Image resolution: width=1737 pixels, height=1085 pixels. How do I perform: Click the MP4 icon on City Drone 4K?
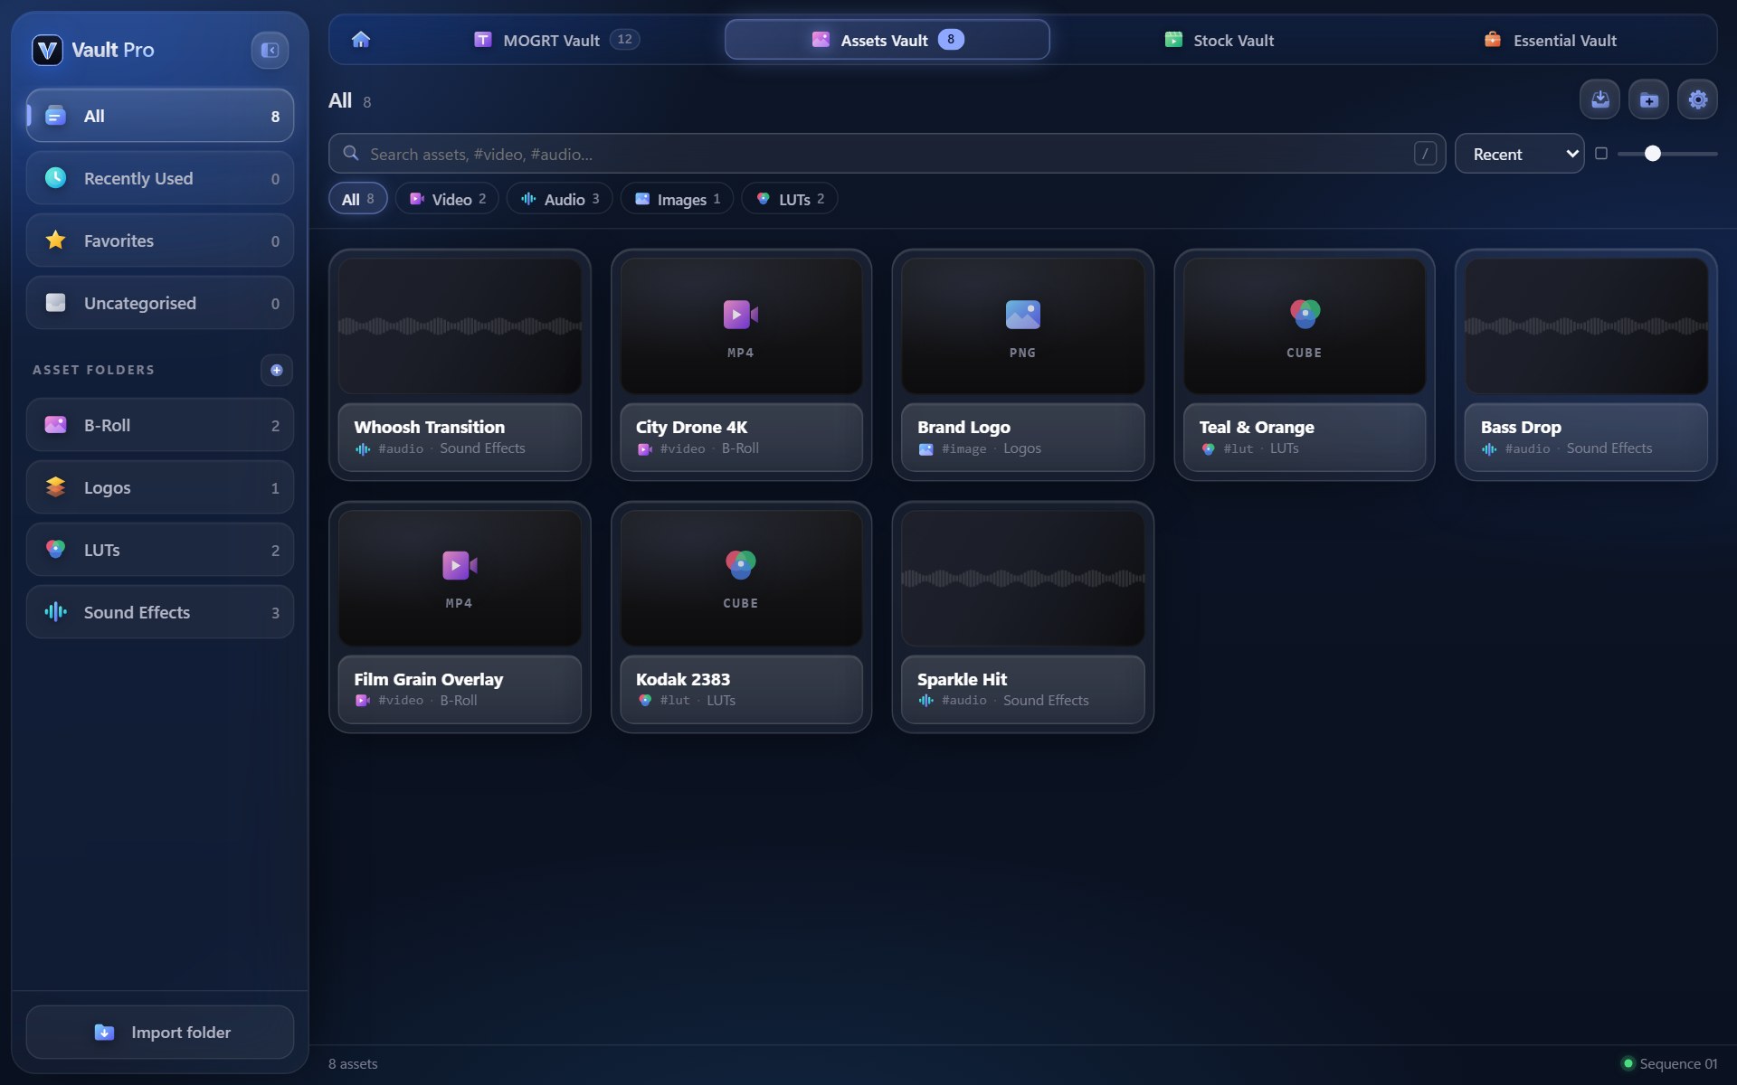(x=740, y=315)
